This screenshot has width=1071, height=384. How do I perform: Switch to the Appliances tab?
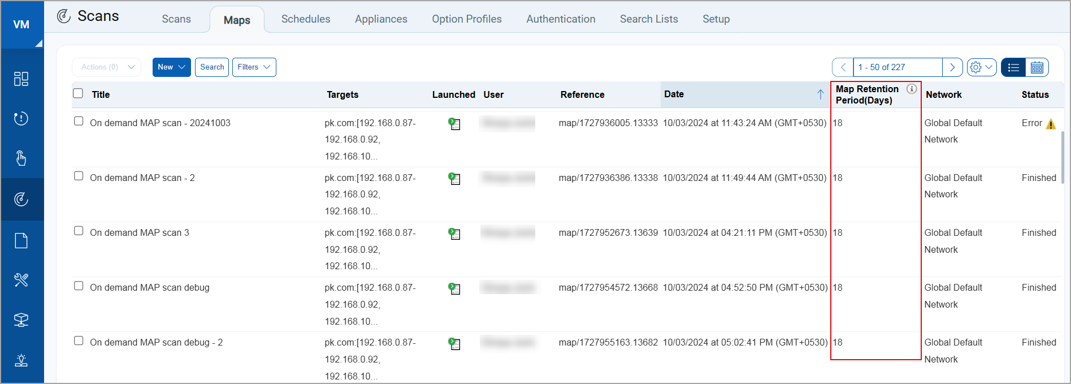click(381, 19)
